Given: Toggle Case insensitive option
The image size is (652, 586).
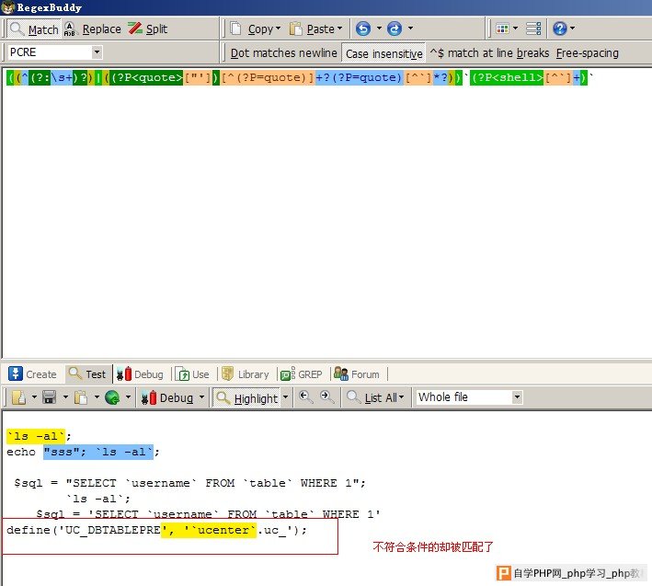Looking at the screenshot, I should click(x=383, y=53).
